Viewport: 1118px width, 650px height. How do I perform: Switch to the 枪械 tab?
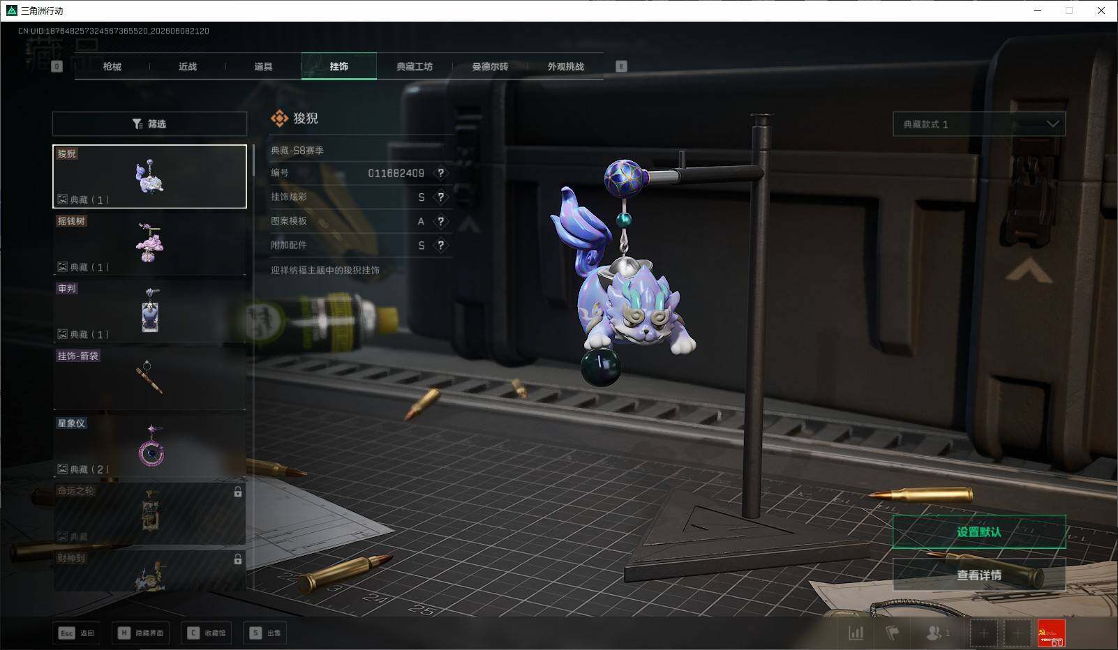click(x=112, y=66)
